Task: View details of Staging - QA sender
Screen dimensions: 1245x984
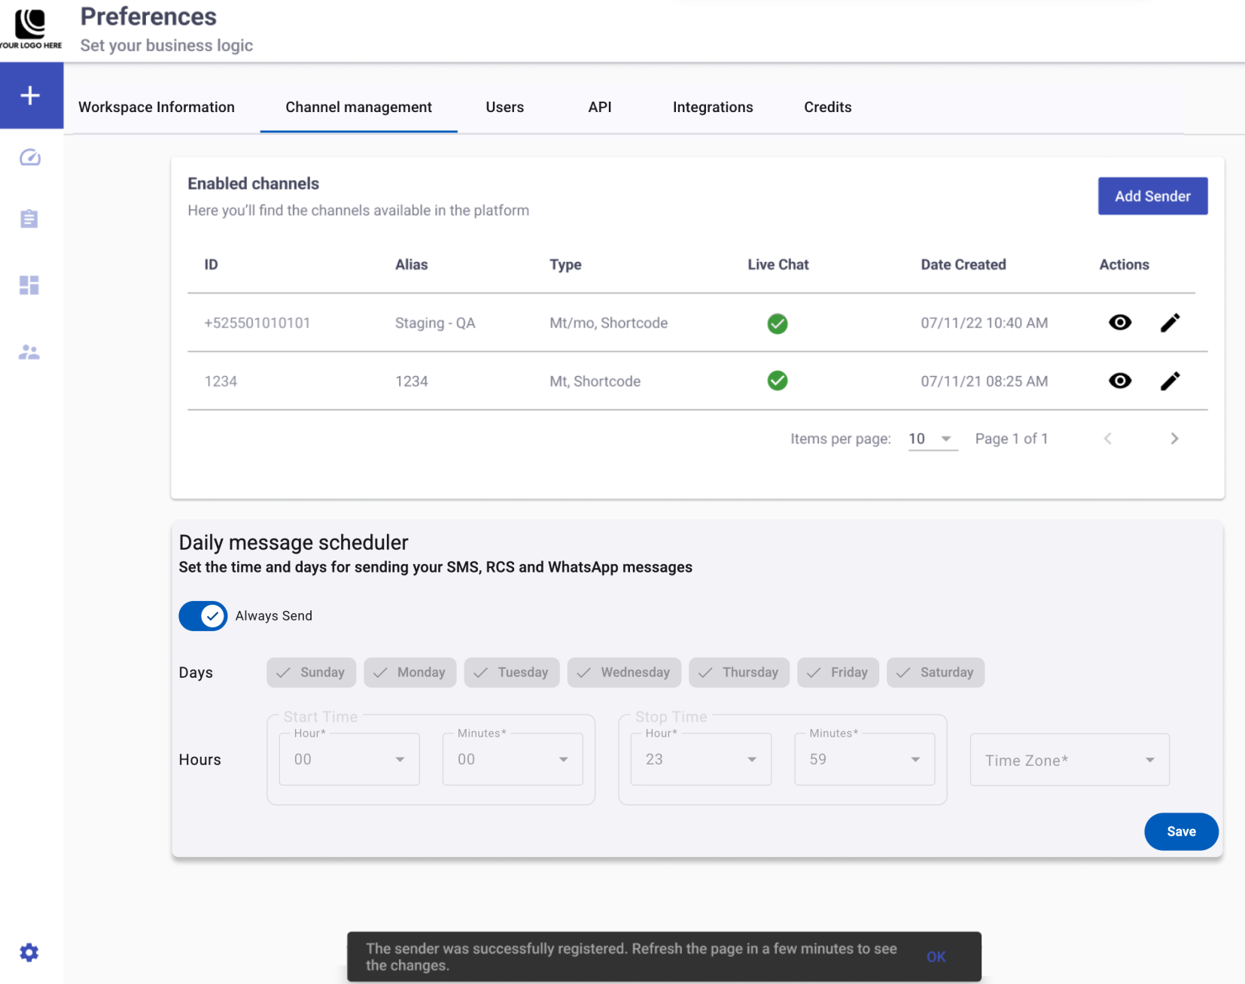Action: 1120,323
